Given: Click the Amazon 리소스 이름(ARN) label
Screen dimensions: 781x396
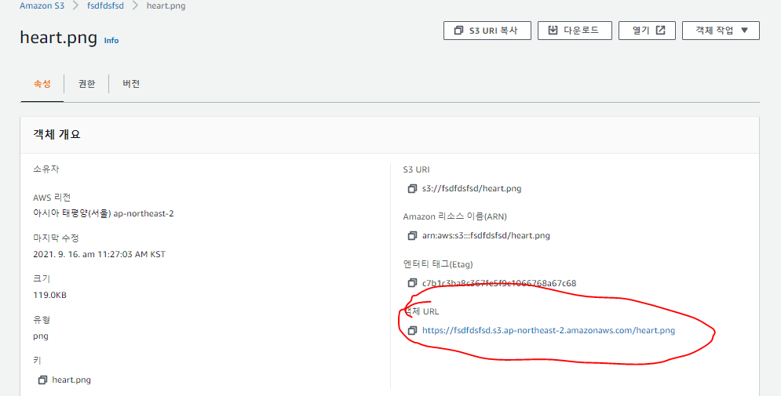Looking at the screenshot, I should click(x=454, y=216).
